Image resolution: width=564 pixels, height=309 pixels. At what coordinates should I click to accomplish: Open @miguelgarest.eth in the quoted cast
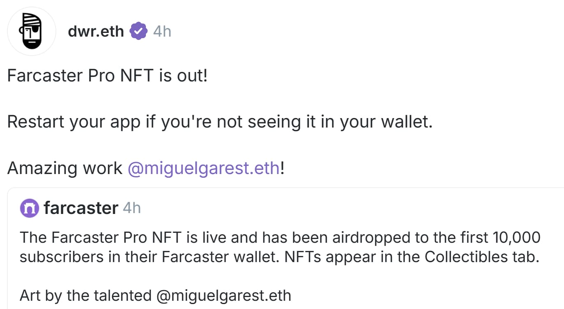click(224, 295)
